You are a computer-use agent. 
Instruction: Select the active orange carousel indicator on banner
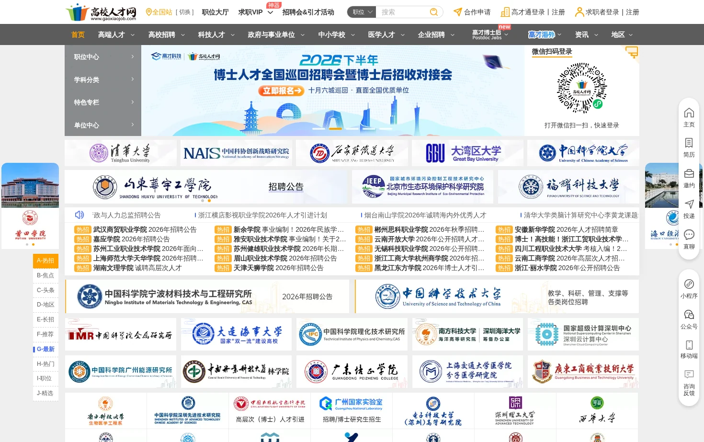(x=335, y=128)
